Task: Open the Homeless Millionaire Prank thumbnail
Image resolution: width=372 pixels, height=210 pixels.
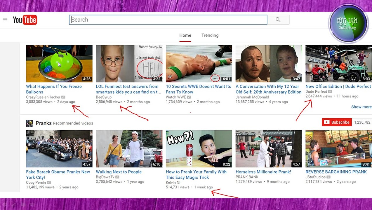Action: tap(269, 149)
